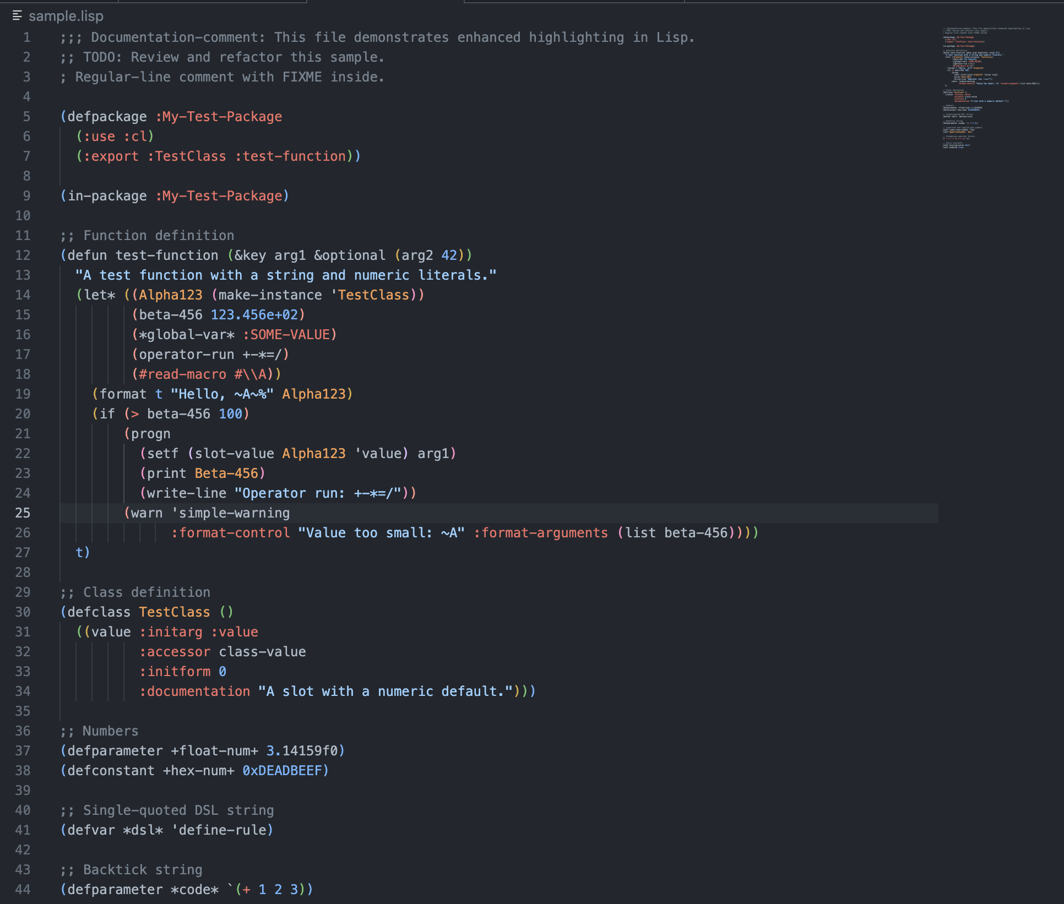The height and width of the screenshot is (904, 1064).
Task: Place cursor in the "Hello, ~A~%" string
Action: pos(222,394)
